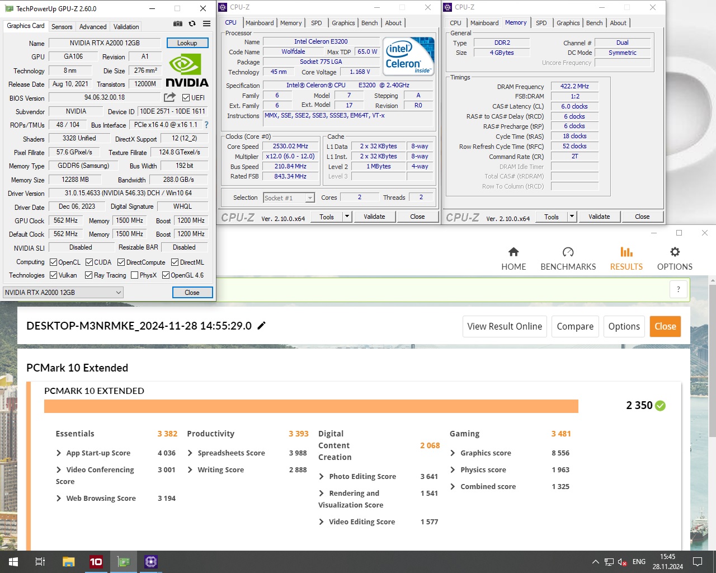716x573 pixels.
Task: Show hidden tray icons chevron
Action: tap(595, 562)
